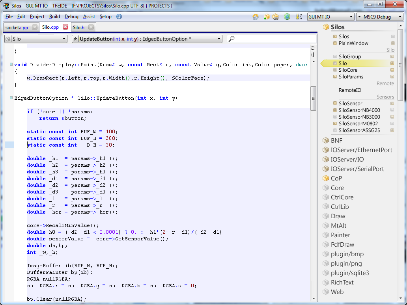Click the binary download arrow icon

click(299, 17)
